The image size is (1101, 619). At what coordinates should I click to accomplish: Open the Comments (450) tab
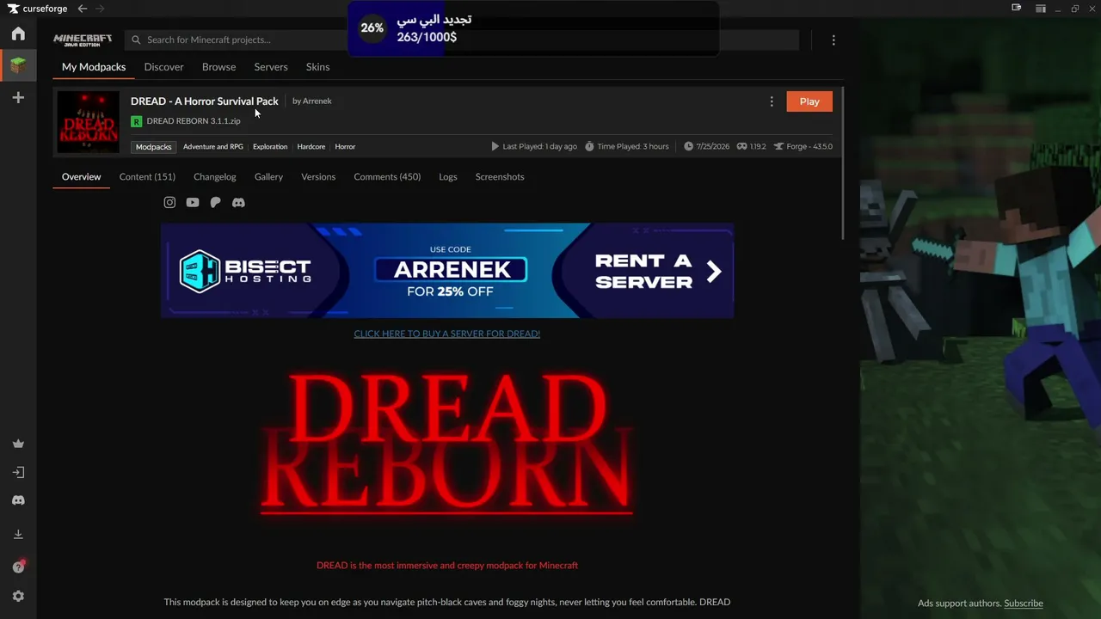(x=387, y=177)
